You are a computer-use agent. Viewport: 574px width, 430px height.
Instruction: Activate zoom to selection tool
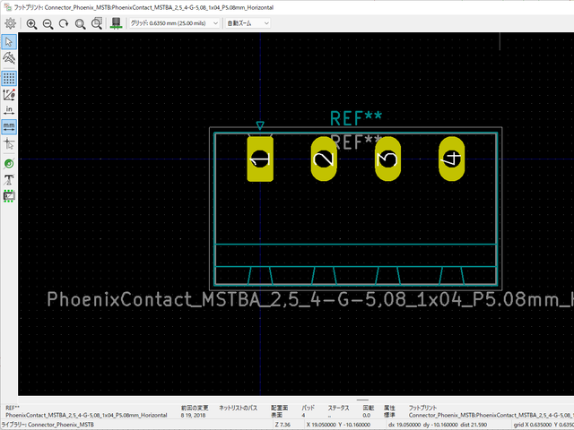click(x=96, y=24)
